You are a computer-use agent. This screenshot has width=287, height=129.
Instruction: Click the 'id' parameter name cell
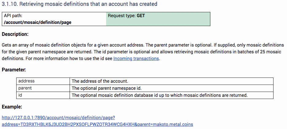point(43,95)
